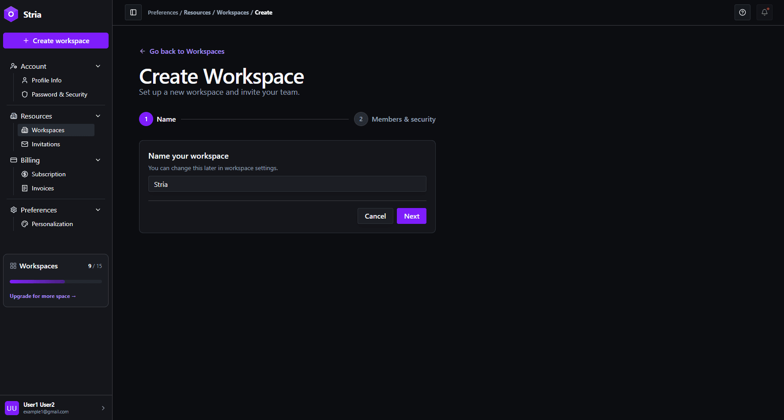Click the Preferences breadcrumb
The width and height of the screenshot is (784, 420).
pyautogui.click(x=163, y=12)
